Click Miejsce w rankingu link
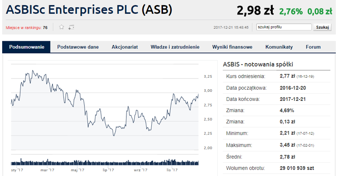 [x=24, y=27]
